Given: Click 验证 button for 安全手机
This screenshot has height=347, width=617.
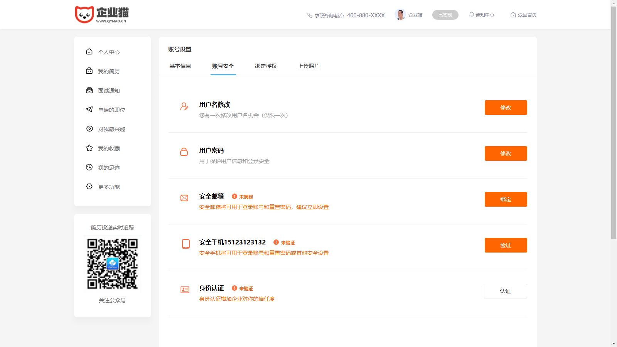Looking at the screenshot, I should click(x=506, y=245).
